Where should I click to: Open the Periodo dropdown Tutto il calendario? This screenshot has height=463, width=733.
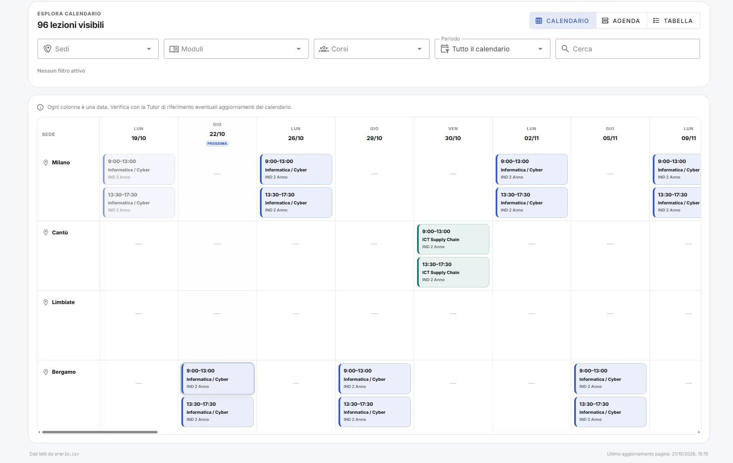point(492,49)
